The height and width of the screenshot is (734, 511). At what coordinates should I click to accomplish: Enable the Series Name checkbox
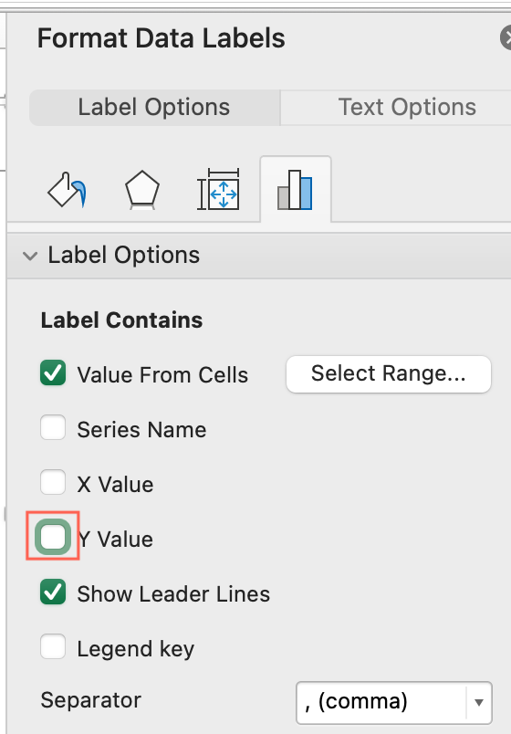coord(53,427)
